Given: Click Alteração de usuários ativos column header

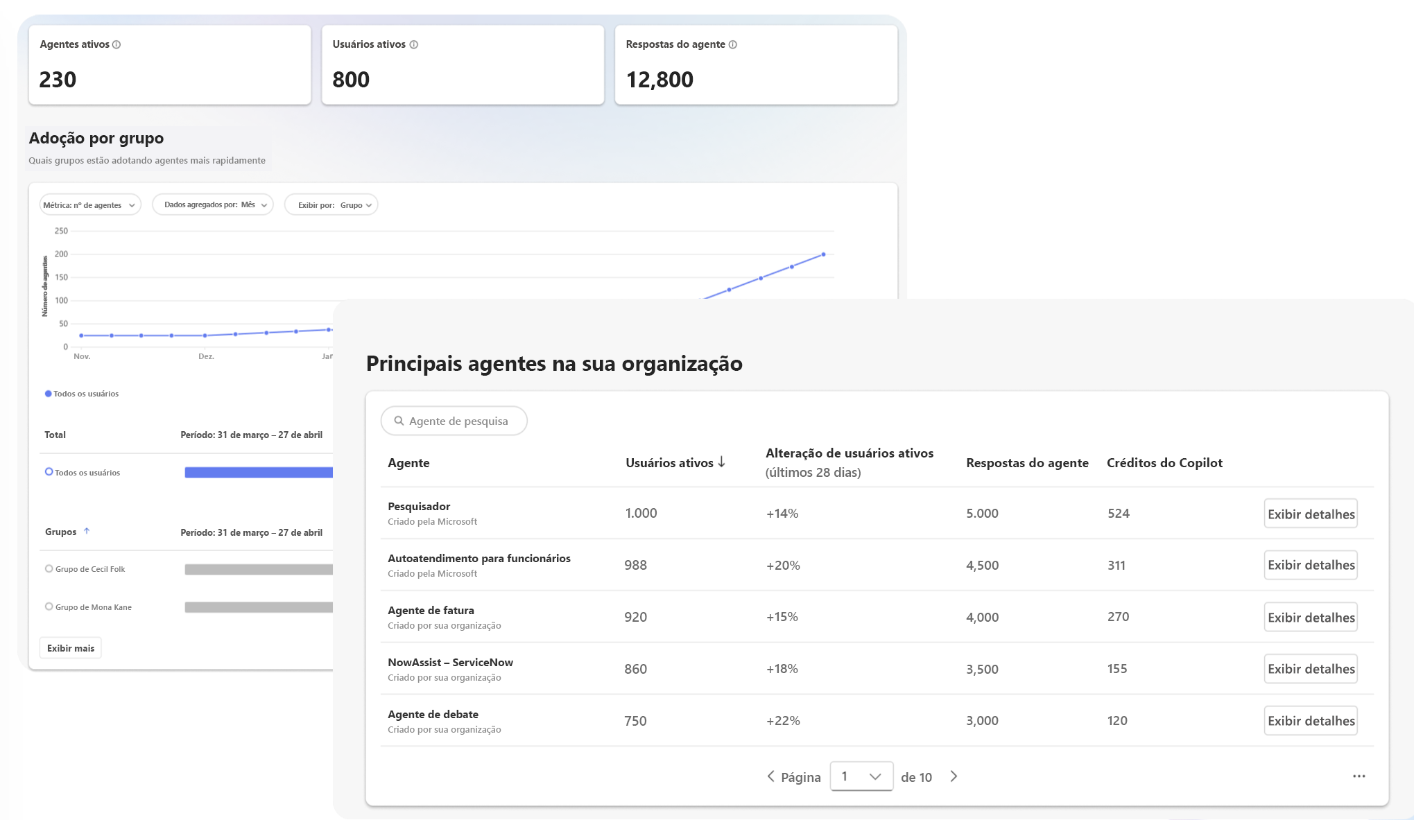Looking at the screenshot, I should click(850, 462).
